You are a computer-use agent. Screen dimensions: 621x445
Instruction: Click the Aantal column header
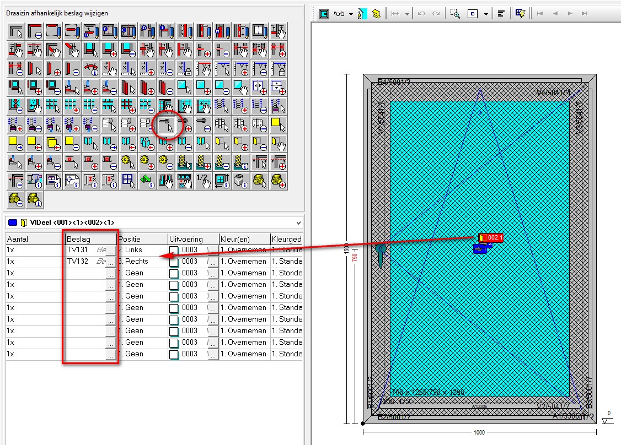pyautogui.click(x=35, y=239)
